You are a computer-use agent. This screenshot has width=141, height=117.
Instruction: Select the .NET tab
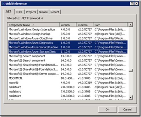coord(9,12)
